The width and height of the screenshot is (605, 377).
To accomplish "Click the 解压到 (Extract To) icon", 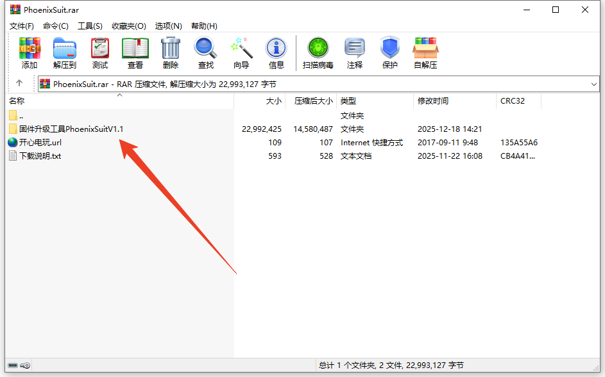I will [65, 52].
